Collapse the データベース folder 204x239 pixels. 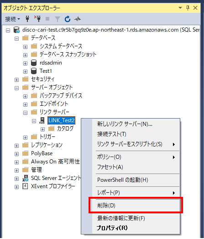16,38
